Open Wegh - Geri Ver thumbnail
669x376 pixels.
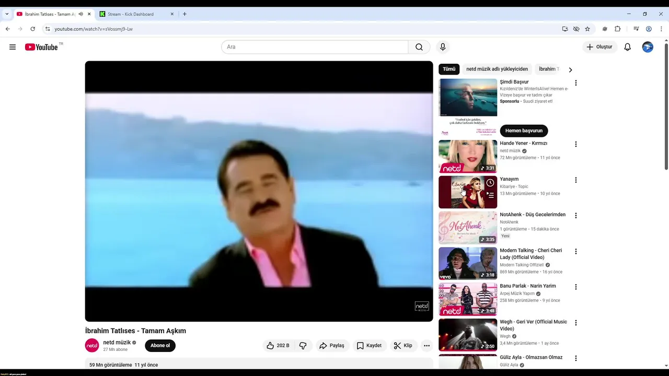tap(468, 335)
